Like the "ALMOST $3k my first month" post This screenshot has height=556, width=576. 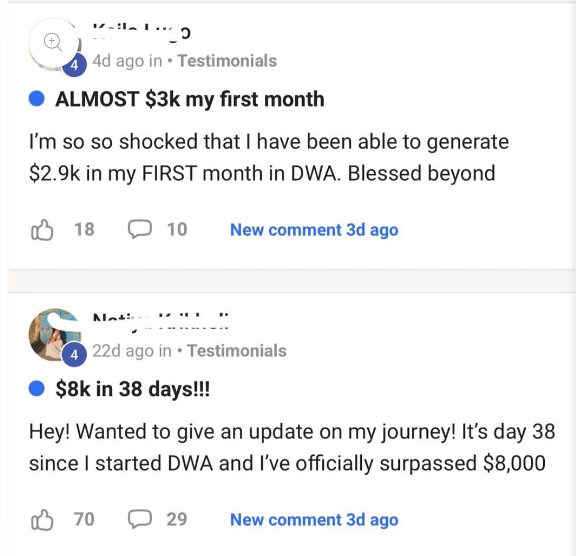click(43, 229)
